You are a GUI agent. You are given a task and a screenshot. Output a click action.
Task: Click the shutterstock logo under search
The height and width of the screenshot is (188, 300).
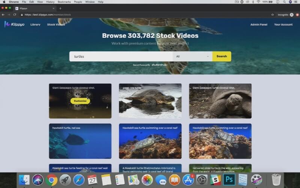159,65
